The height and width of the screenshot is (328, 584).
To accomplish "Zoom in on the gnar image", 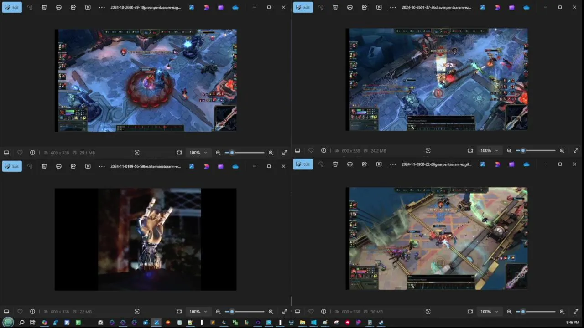I will pyautogui.click(x=562, y=312).
